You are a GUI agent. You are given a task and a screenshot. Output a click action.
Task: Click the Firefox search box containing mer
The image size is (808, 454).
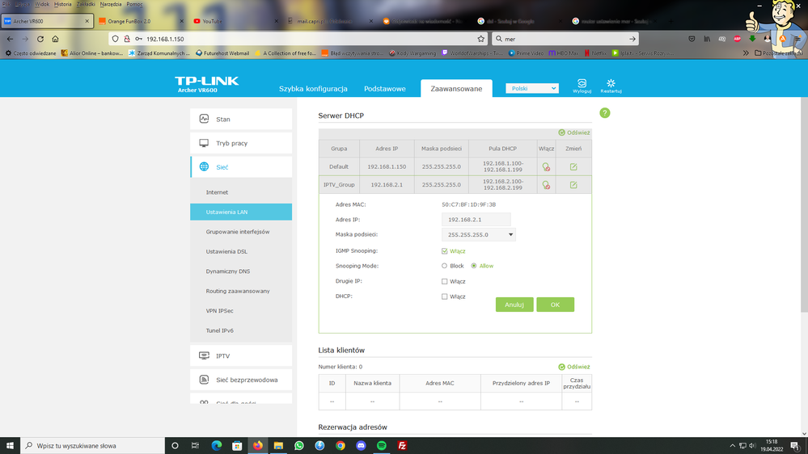point(565,39)
